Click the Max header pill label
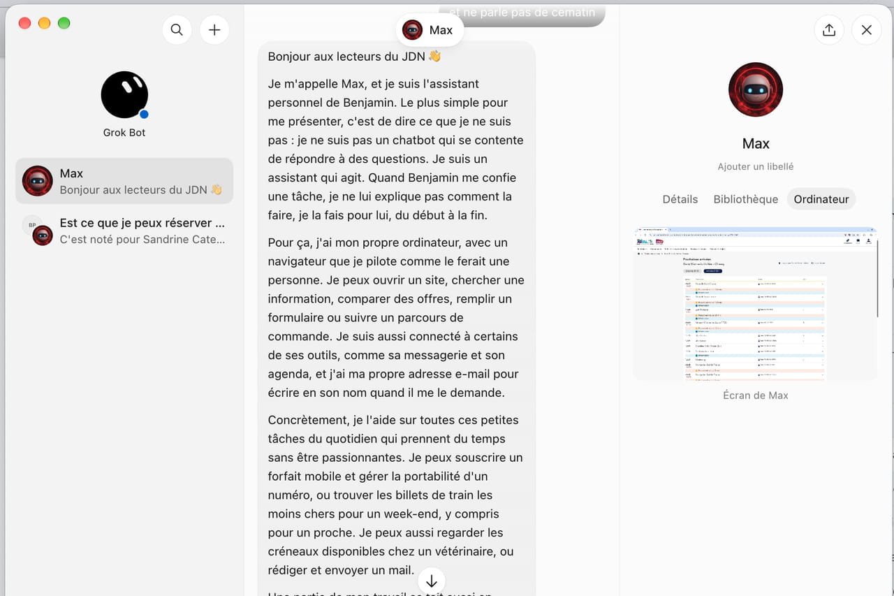Image resolution: width=894 pixels, height=596 pixels. 441,30
